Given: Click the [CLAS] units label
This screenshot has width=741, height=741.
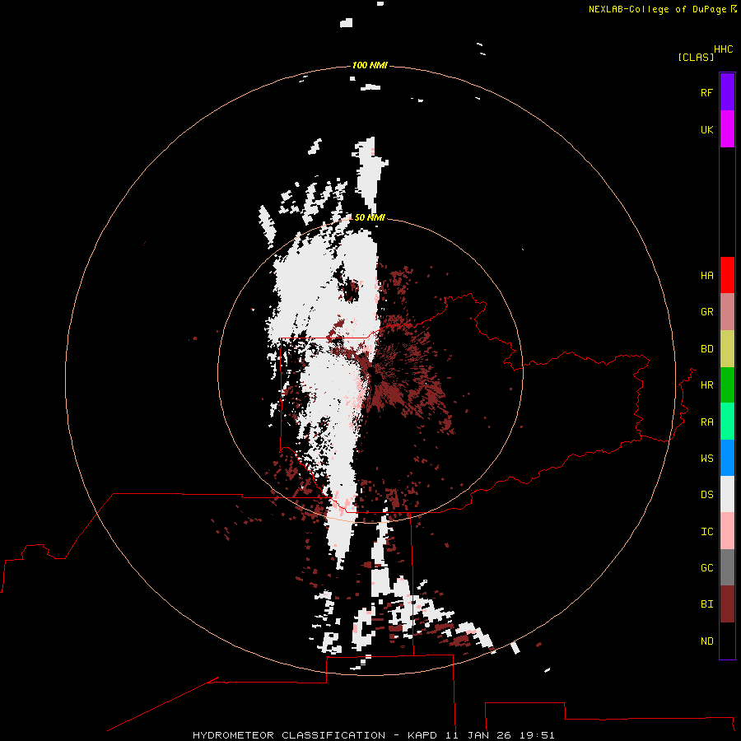Looking at the screenshot, I should pos(696,57).
